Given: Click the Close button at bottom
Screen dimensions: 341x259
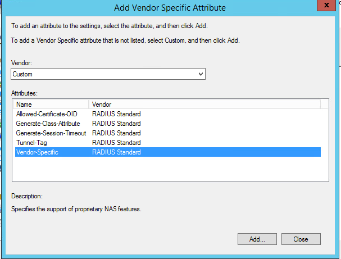Looking at the screenshot, I should pyautogui.click(x=301, y=239).
